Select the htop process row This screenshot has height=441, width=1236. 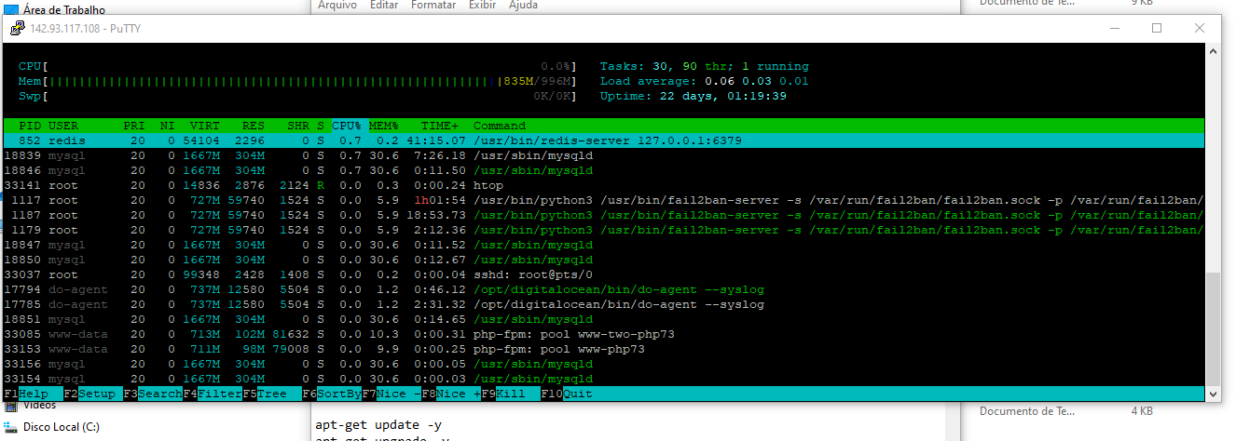(604, 185)
